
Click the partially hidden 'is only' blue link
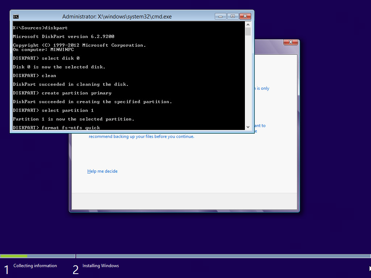click(263, 88)
